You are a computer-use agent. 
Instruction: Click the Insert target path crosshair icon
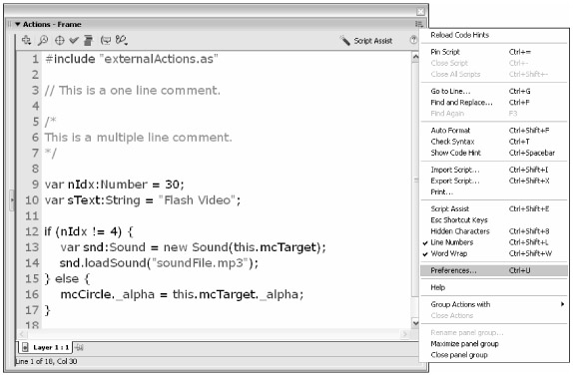click(x=59, y=40)
